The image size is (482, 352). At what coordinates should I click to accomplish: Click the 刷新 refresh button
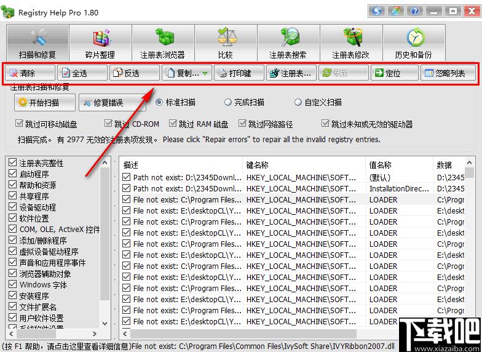(343, 73)
